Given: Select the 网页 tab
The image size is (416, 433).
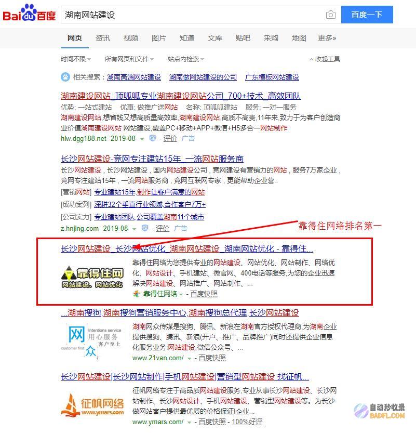Looking at the screenshot, I should 74,38.
